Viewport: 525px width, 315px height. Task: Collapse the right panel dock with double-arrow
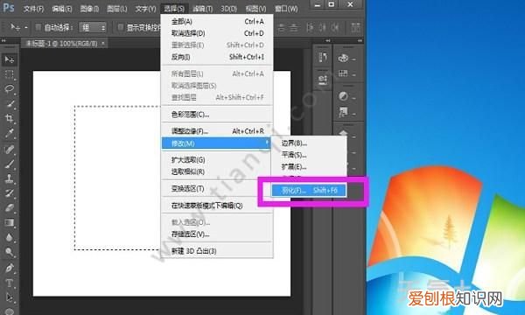click(x=360, y=41)
